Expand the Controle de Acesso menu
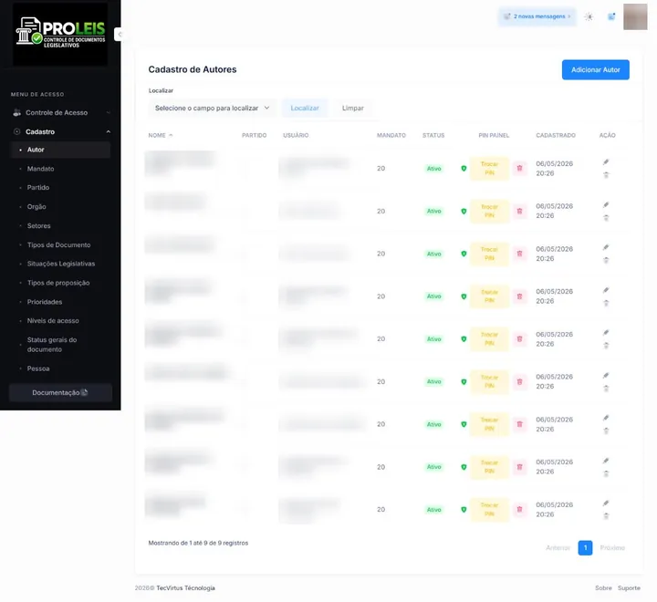This screenshot has height=602, width=657. 61,113
